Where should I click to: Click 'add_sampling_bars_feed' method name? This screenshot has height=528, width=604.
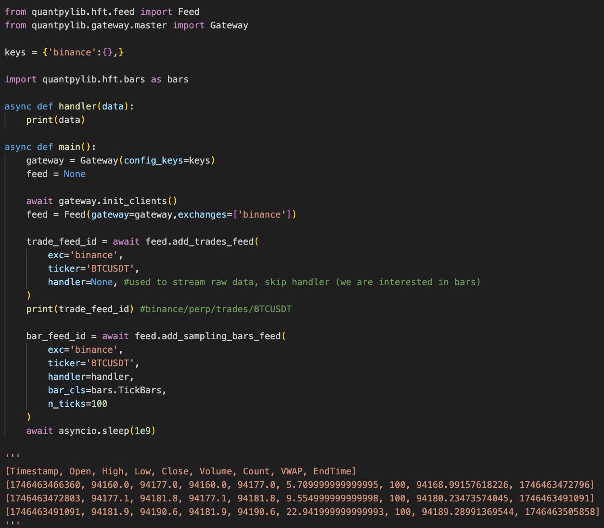point(221,336)
